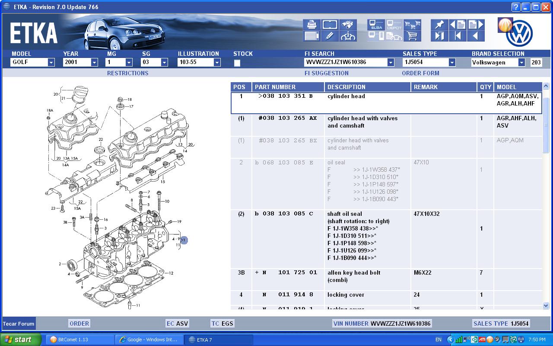The image size is (553, 346).
Task: Click the parts list scrollbar down arrow
Action: pos(546,305)
